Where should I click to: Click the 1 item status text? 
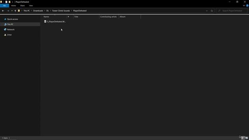pos(5,138)
